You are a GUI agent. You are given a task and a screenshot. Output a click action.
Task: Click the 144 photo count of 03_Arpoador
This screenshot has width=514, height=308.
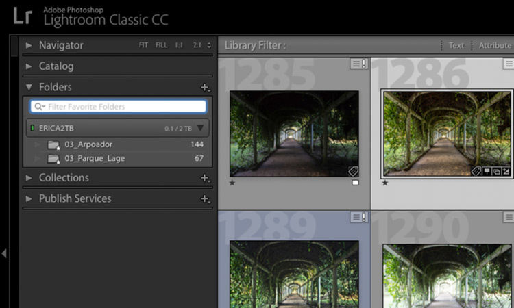197,144
